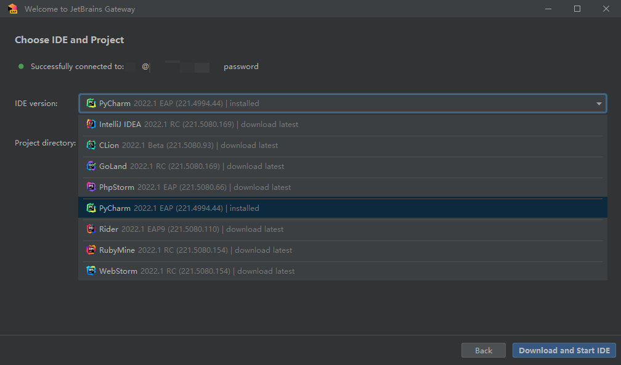621x365 pixels.
Task: Select the PhpStorm 2022.1 EAP option
Action: [343, 187]
